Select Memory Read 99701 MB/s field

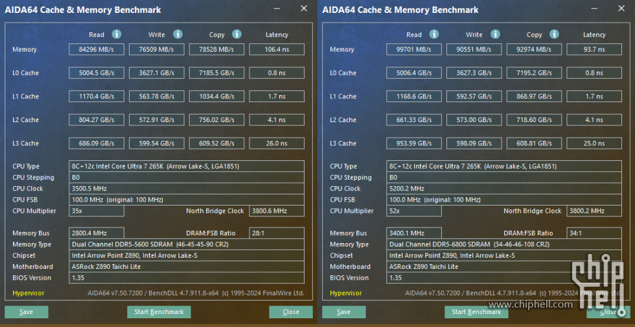coord(414,49)
